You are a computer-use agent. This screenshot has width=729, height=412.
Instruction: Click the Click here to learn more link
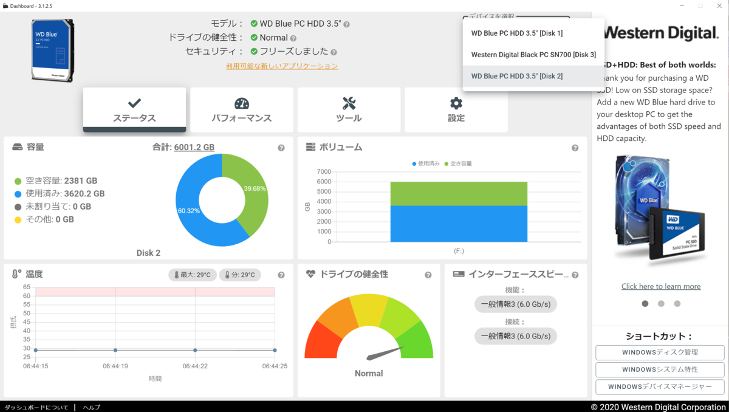[x=661, y=286]
